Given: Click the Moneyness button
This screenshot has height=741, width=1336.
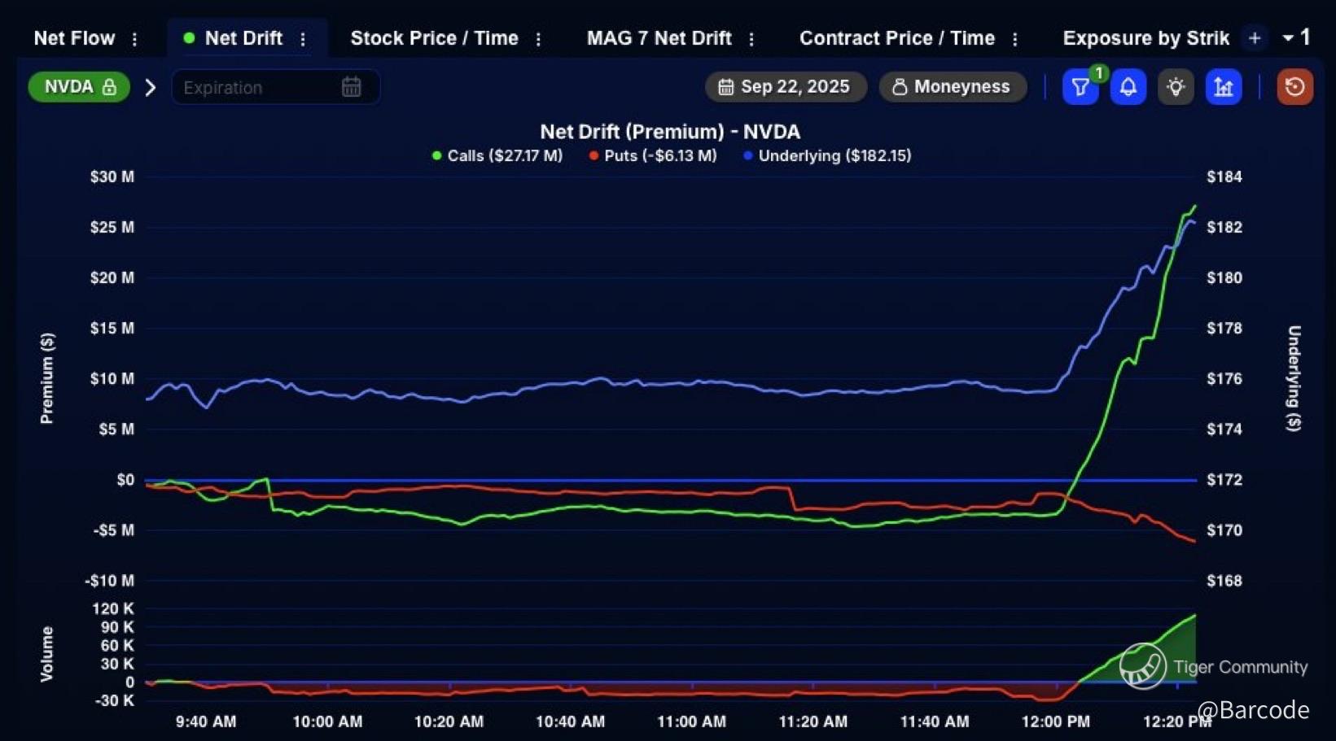Looking at the screenshot, I should coord(953,87).
